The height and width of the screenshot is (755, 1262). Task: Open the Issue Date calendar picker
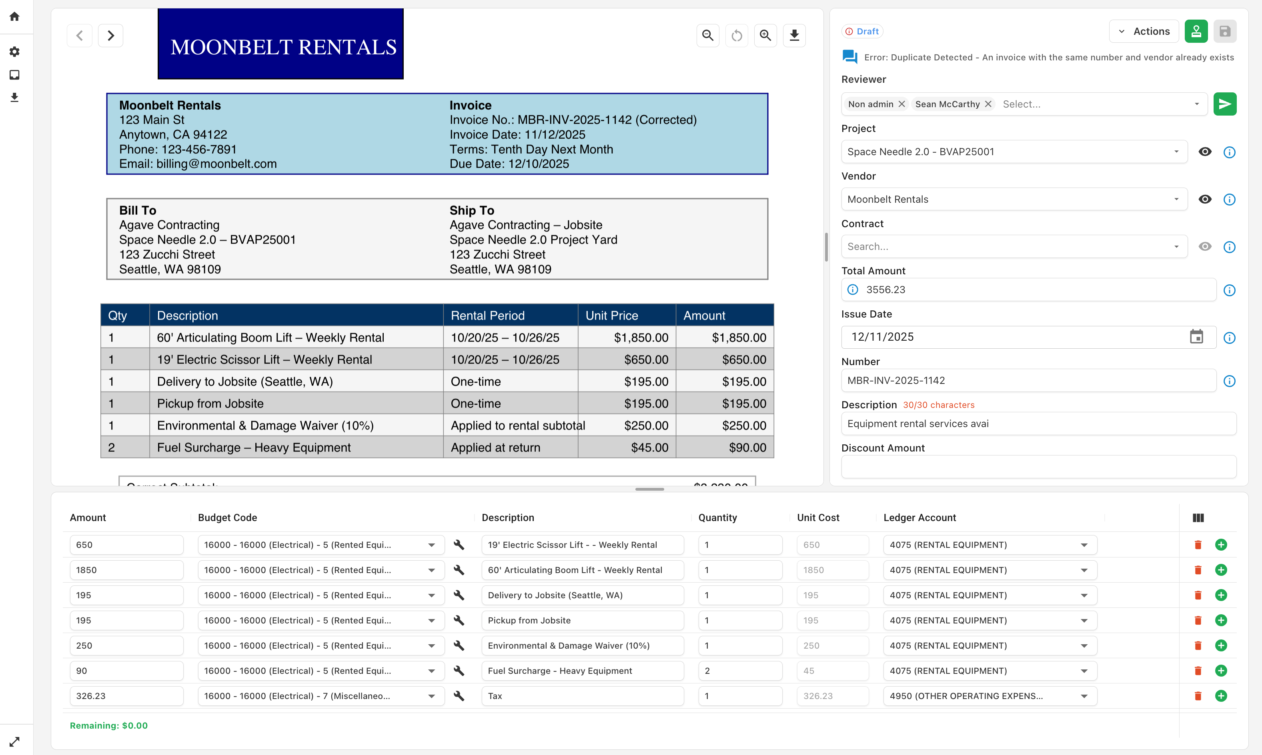(1196, 337)
